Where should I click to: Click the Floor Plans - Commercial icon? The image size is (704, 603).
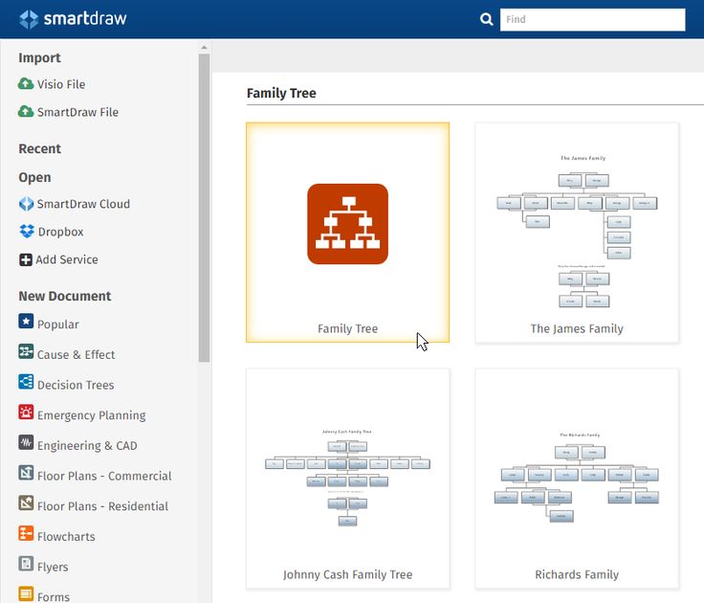click(x=26, y=473)
